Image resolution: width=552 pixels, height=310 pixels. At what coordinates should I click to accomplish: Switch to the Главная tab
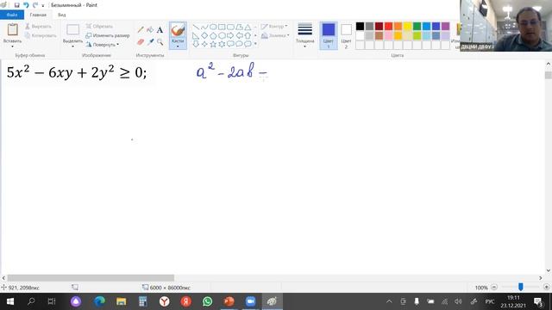[x=38, y=15]
